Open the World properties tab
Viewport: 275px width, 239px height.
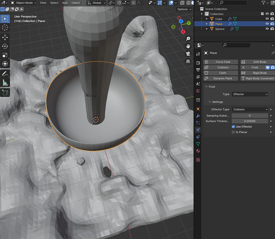pos(198,91)
